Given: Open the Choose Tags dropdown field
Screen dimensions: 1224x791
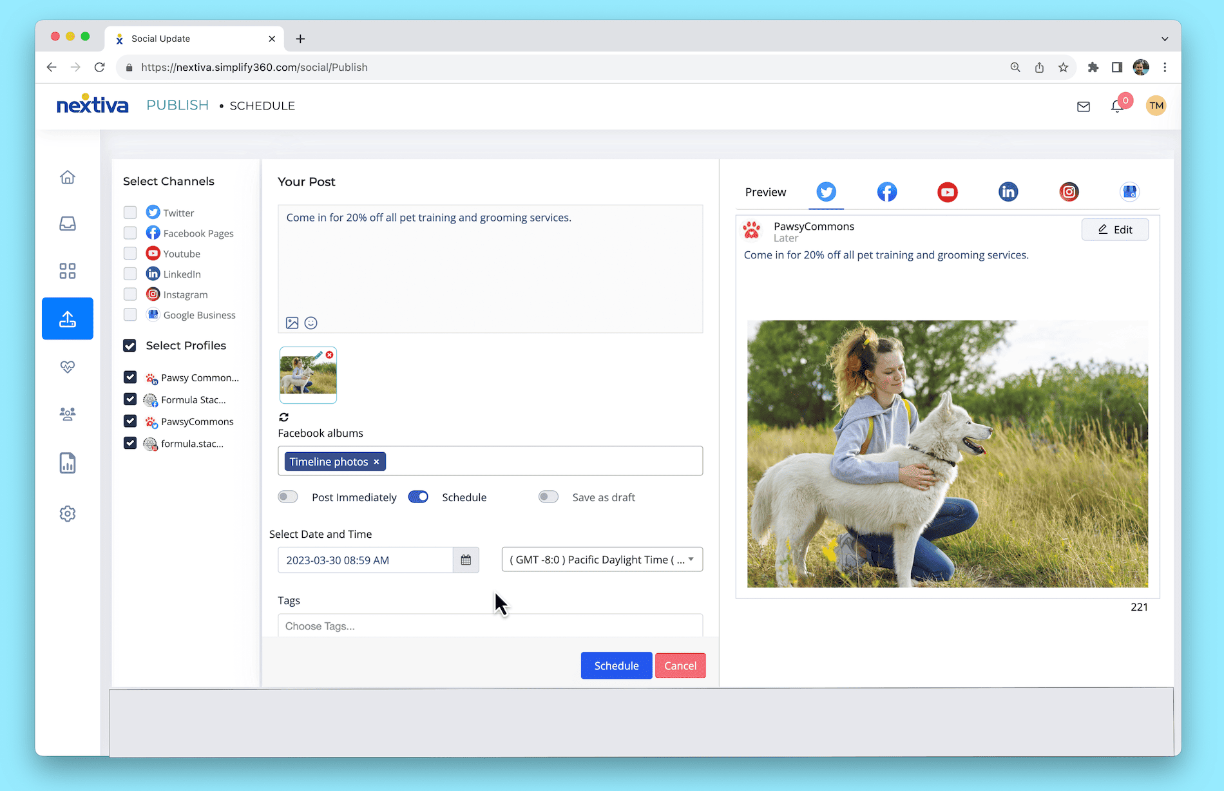Looking at the screenshot, I should point(490,625).
